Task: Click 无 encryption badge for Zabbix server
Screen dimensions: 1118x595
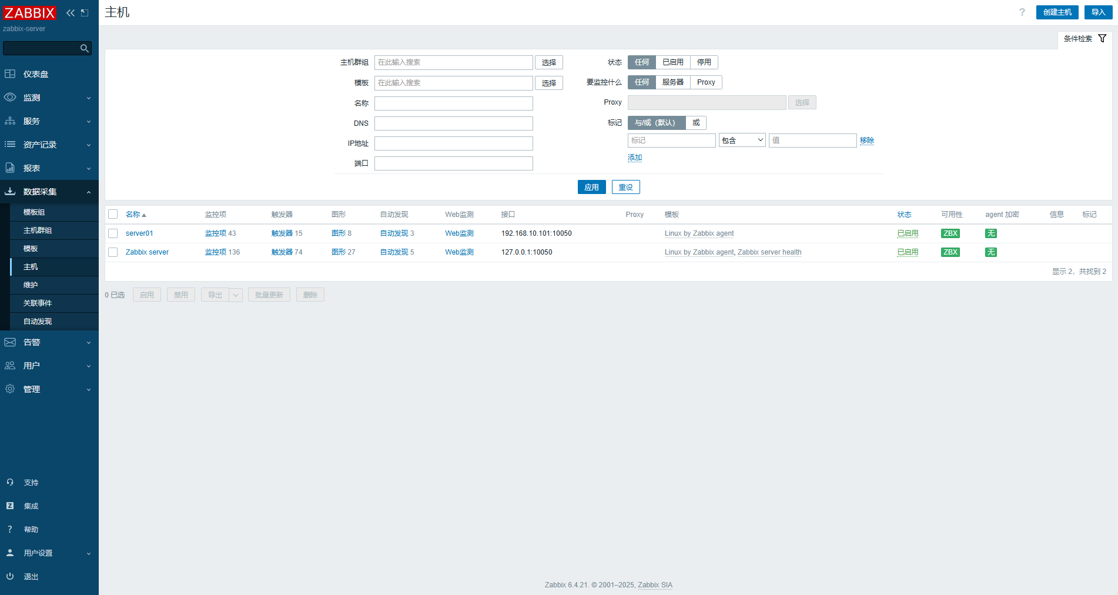Action: point(991,252)
